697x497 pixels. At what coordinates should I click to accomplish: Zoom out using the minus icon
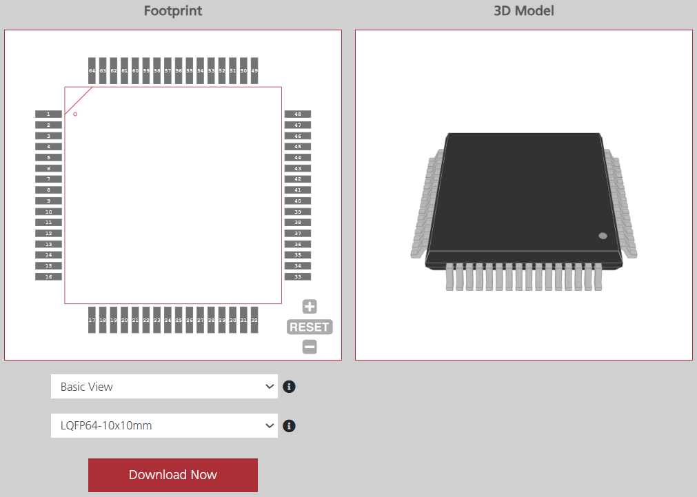point(309,347)
